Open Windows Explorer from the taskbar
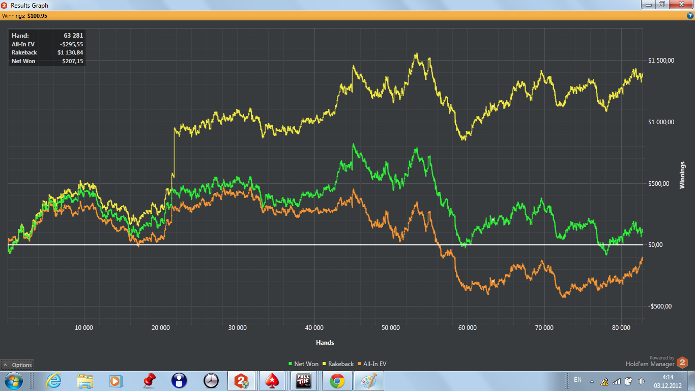Viewport: 695px width, 391px height. point(84,381)
